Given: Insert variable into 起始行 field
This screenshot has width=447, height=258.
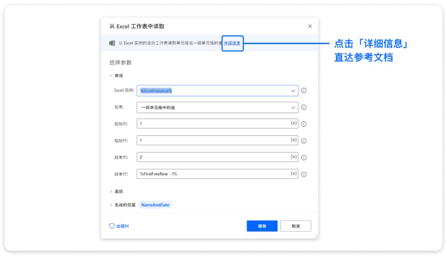Looking at the screenshot, I should (293, 140).
